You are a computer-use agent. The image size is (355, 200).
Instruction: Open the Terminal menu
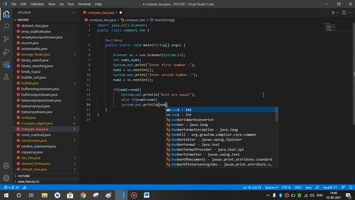coord(84,4)
